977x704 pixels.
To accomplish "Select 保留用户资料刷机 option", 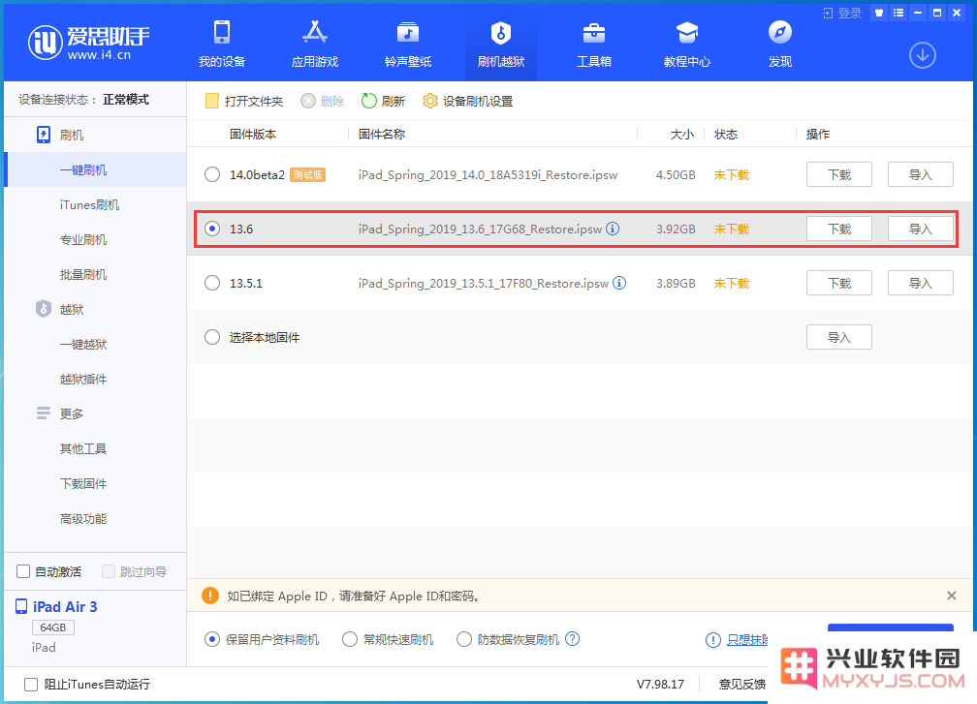I will pos(212,639).
